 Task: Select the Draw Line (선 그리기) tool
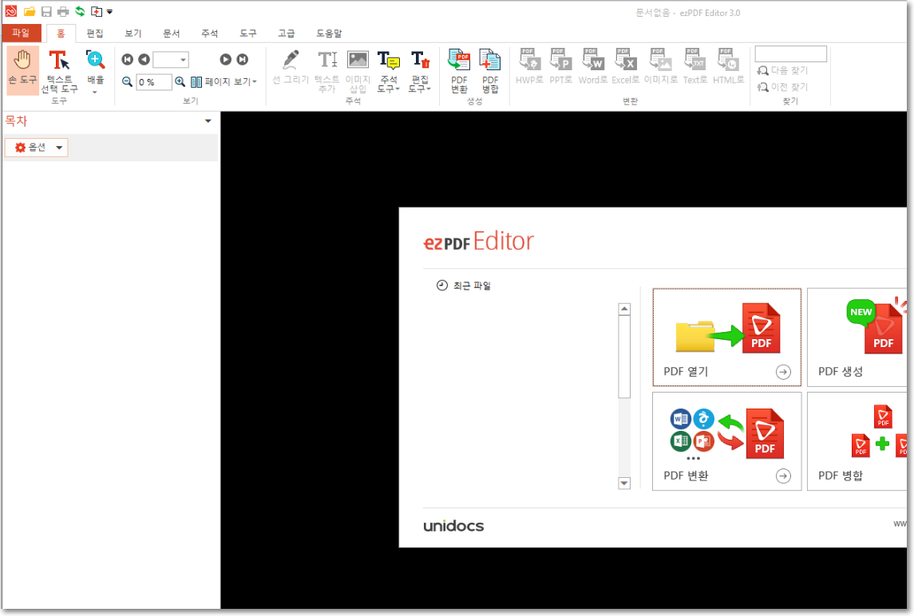point(291,69)
